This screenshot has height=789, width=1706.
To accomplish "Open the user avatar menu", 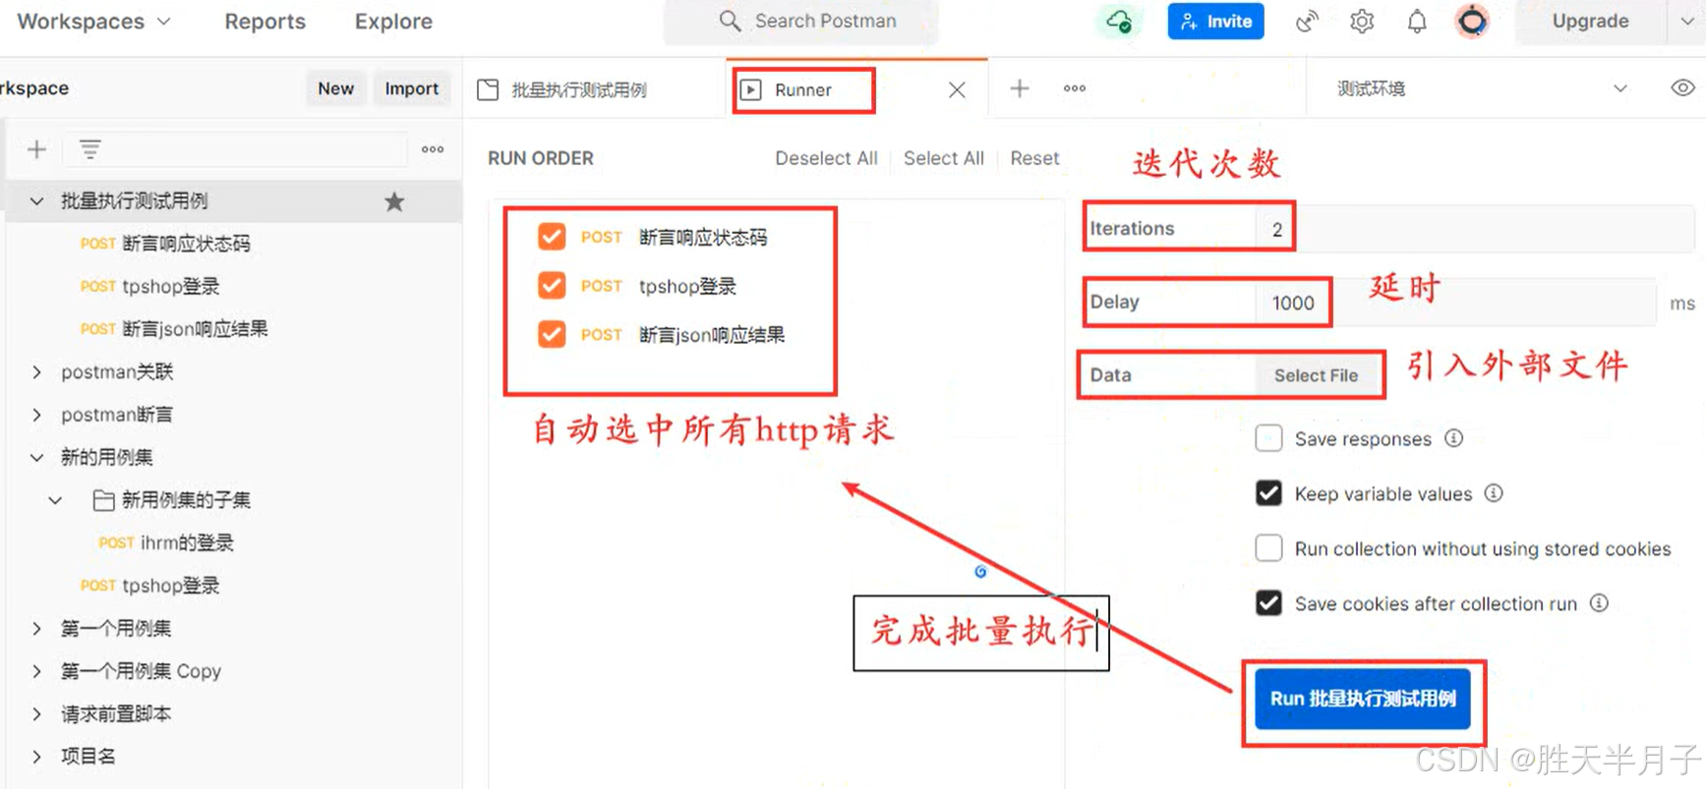I will (1472, 22).
